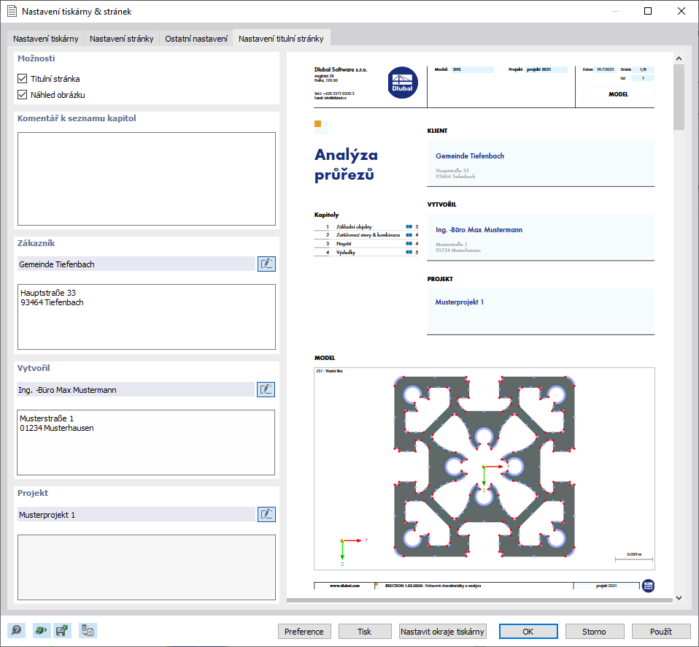This screenshot has height=647, width=699.
Task: Click the Dlubal logo in preview header
Action: [403, 83]
